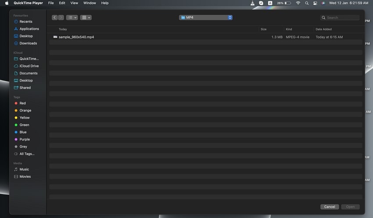
Task: Open All Tags… in sidebar
Action: click(x=27, y=154)
